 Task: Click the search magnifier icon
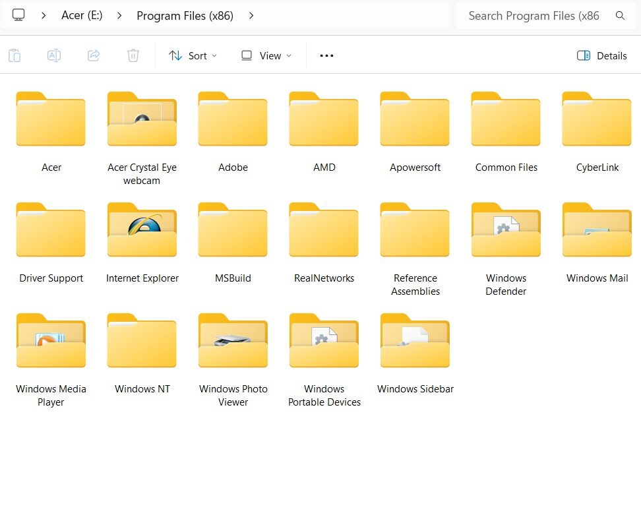pos(620,16)
